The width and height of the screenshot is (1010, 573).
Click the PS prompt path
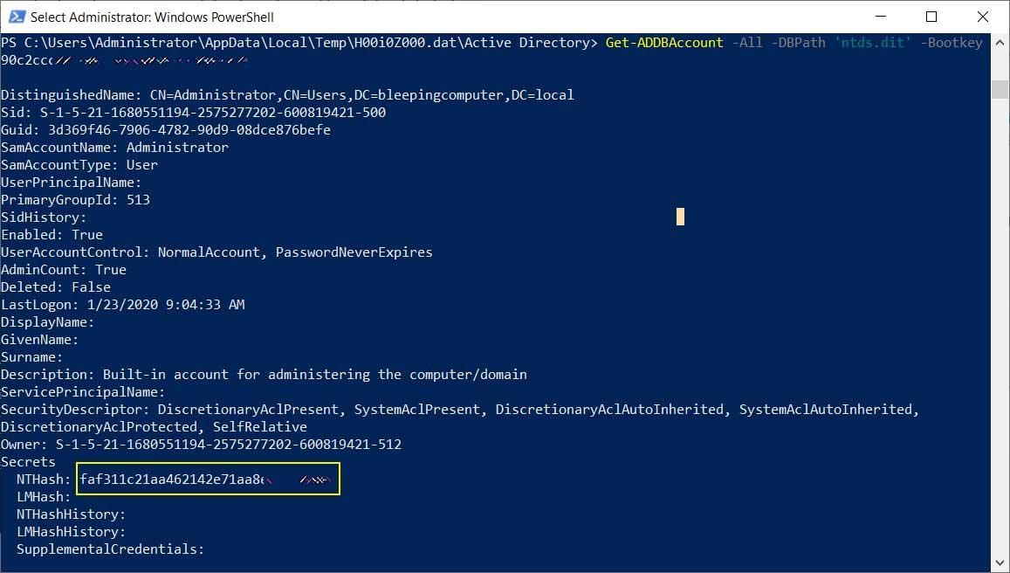pyautogui.click(x=299, y=43)
